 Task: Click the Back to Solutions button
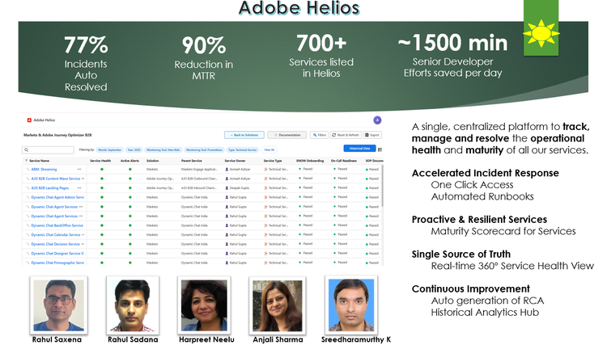pos(244,135)
